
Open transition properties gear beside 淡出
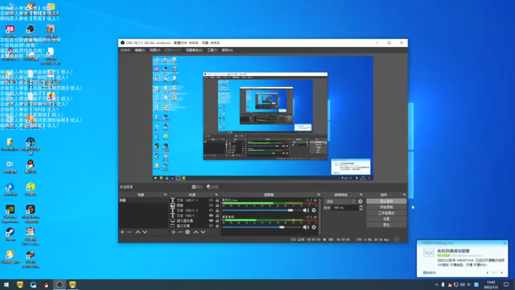(360, 202)
